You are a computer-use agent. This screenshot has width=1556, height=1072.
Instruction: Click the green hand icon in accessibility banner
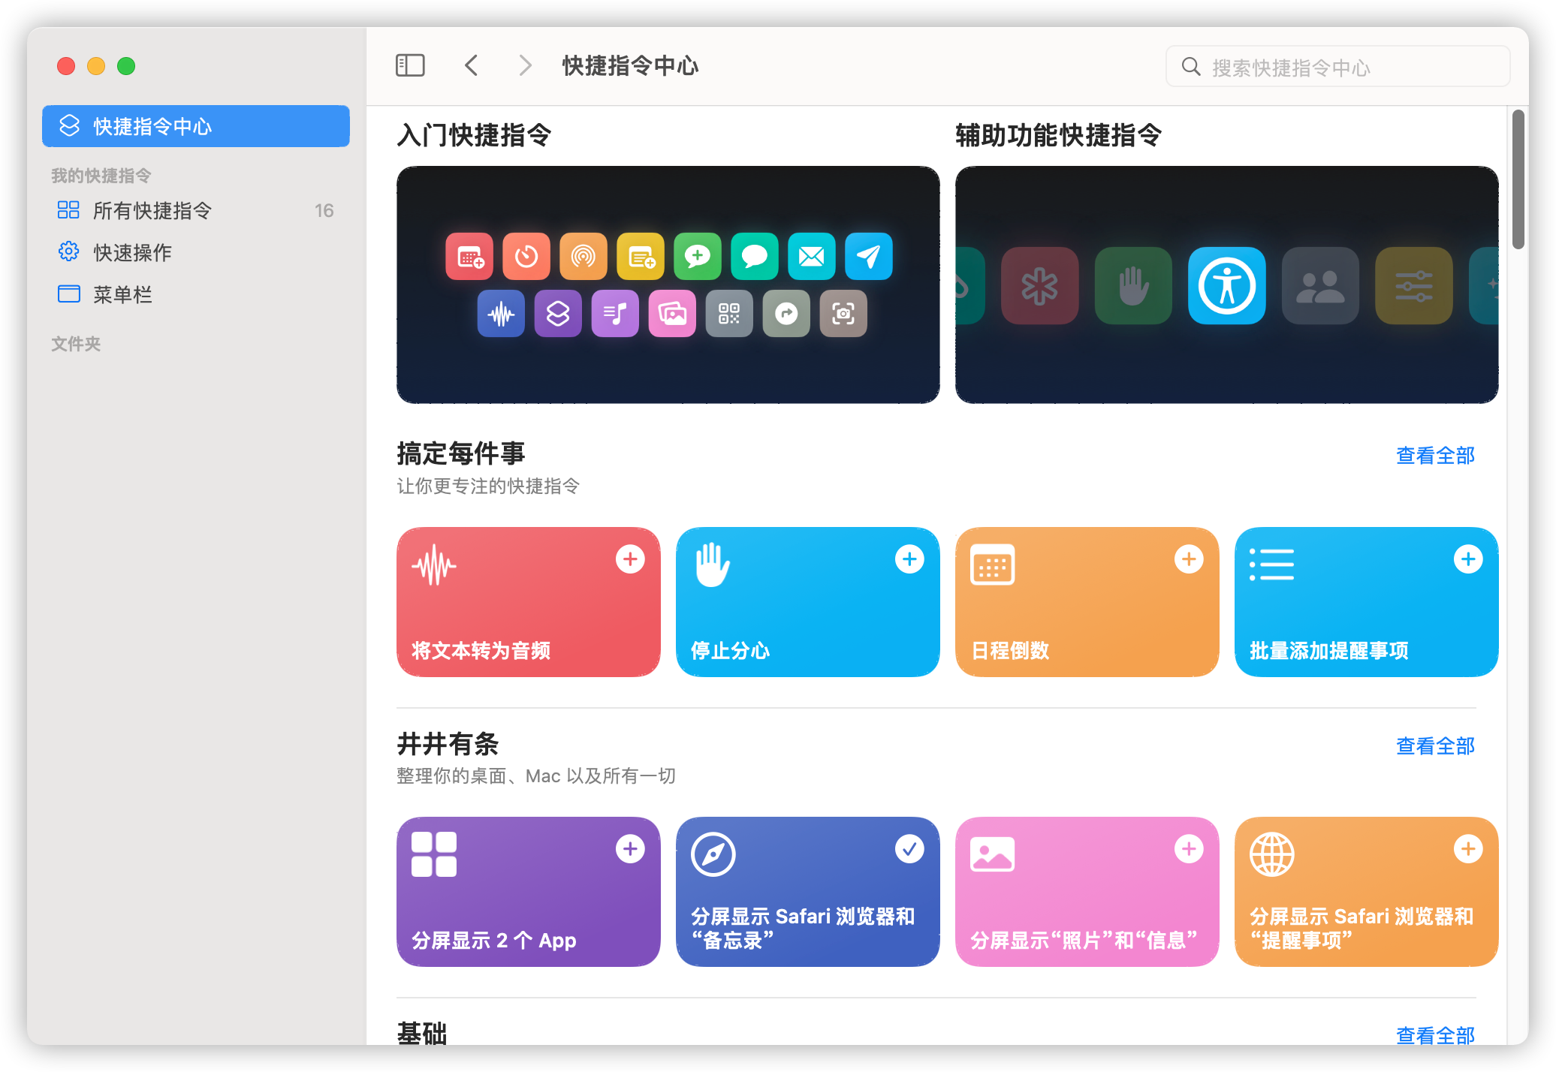point(1133,286)
